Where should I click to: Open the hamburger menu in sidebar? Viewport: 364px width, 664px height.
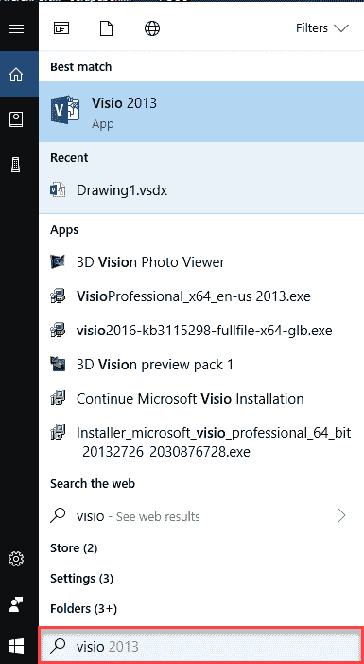tap(16, 28)
